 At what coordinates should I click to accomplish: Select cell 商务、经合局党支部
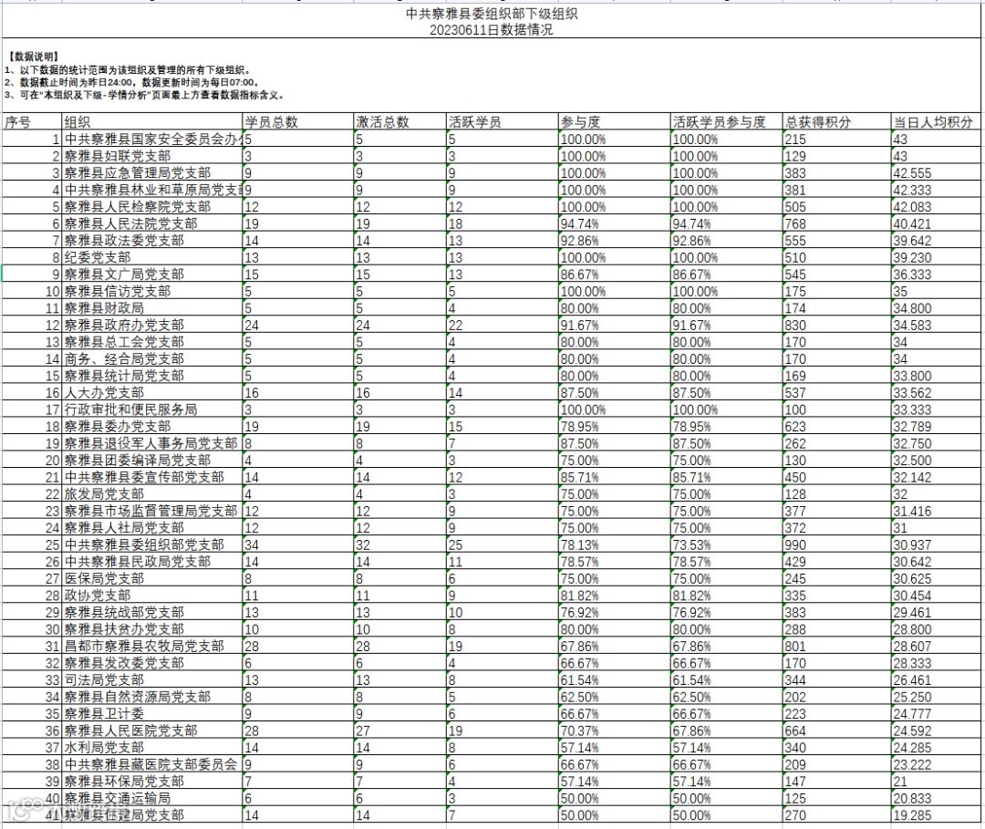[152, 359]
